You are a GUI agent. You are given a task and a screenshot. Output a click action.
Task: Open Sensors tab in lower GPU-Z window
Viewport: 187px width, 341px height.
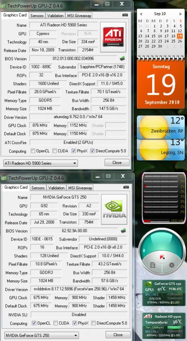pos(38,188)
